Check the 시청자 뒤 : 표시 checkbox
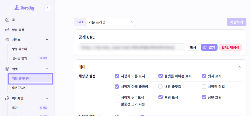The image size is (251, 116). [x=117, y=97]
